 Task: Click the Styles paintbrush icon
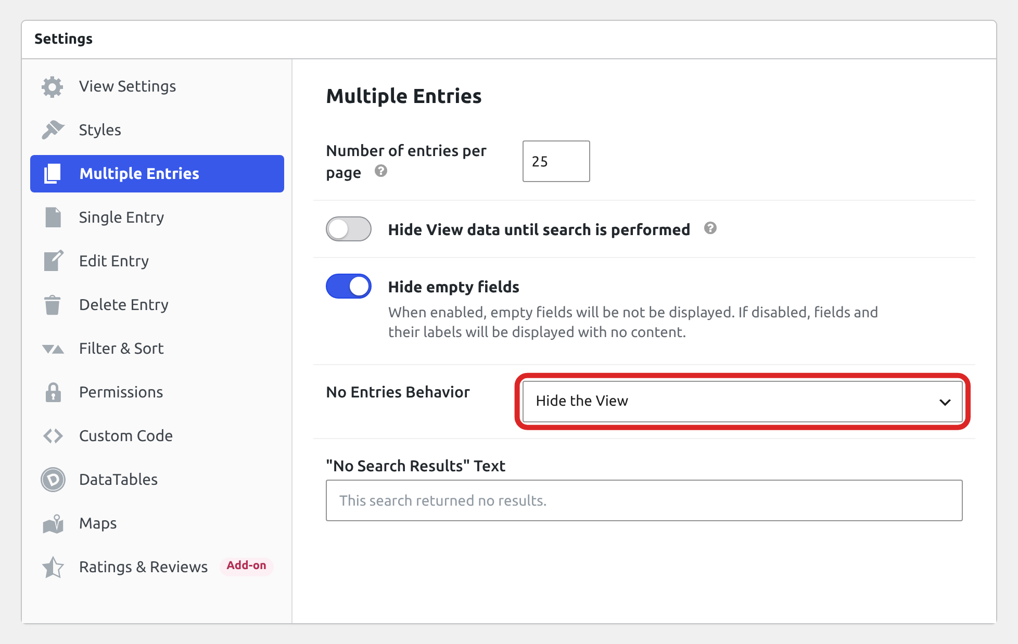(x=53, y=130)
